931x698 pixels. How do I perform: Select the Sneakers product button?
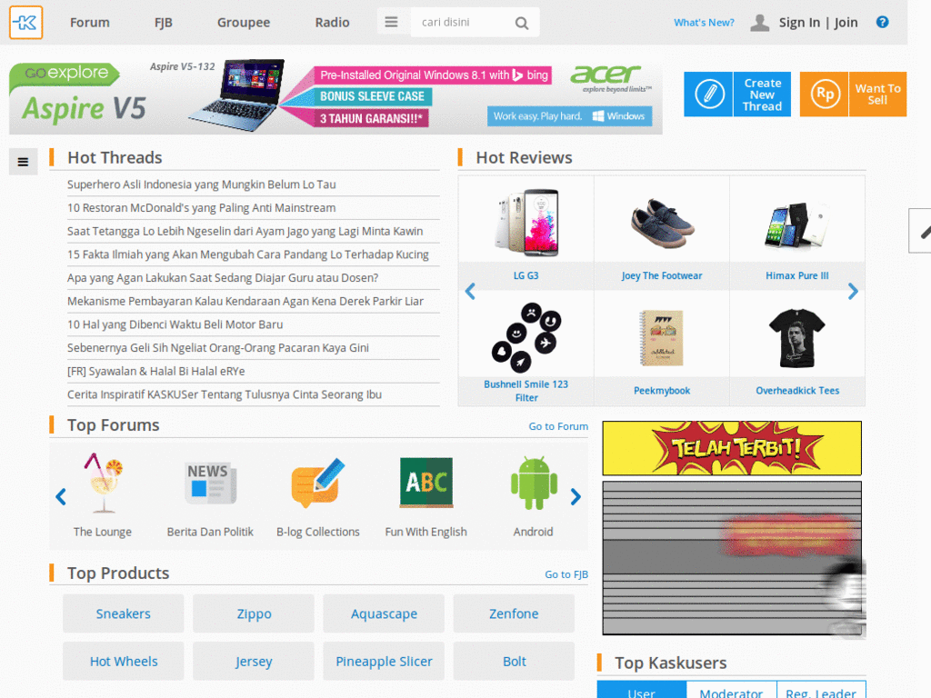[x=124, y=613]
